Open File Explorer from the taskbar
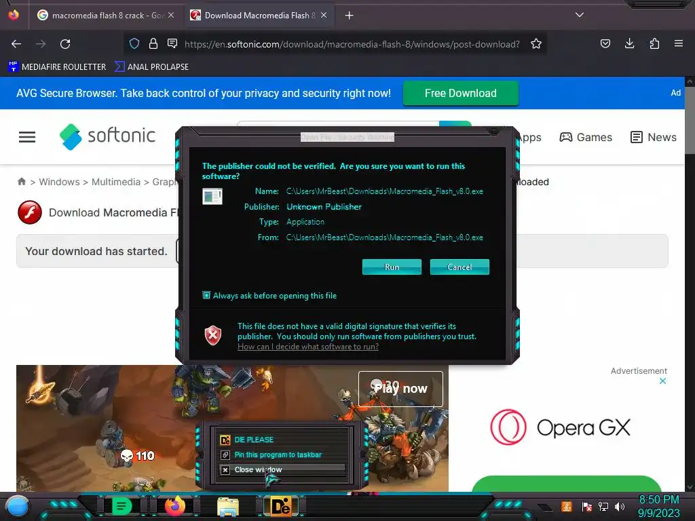The image size is (695, 521). coord(228,507)
